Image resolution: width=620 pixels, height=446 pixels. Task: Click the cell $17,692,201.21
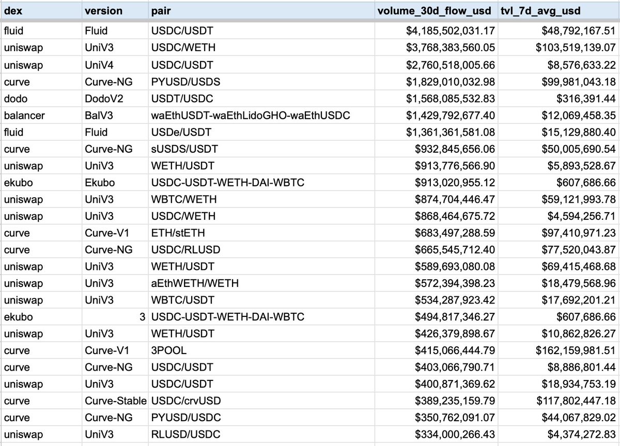click(560, 300)
